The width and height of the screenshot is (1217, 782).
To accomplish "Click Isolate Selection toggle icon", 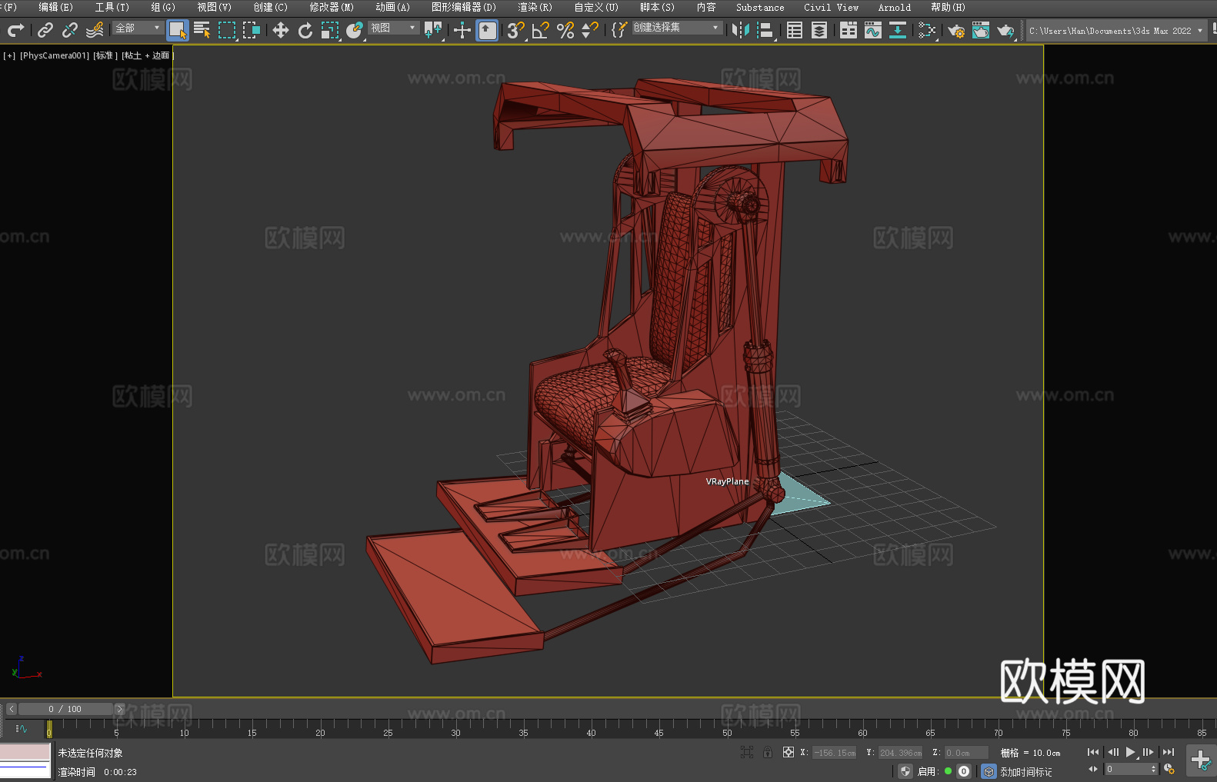I will (746, 752).
